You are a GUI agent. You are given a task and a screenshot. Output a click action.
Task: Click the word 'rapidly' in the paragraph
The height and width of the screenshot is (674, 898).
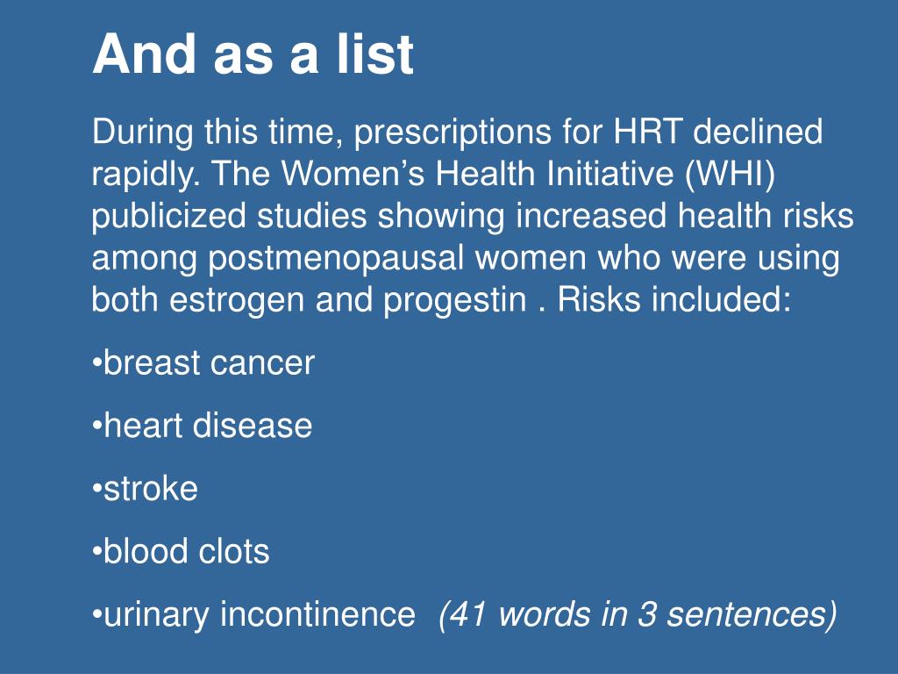pyautogui.click(x=146, y=175)
